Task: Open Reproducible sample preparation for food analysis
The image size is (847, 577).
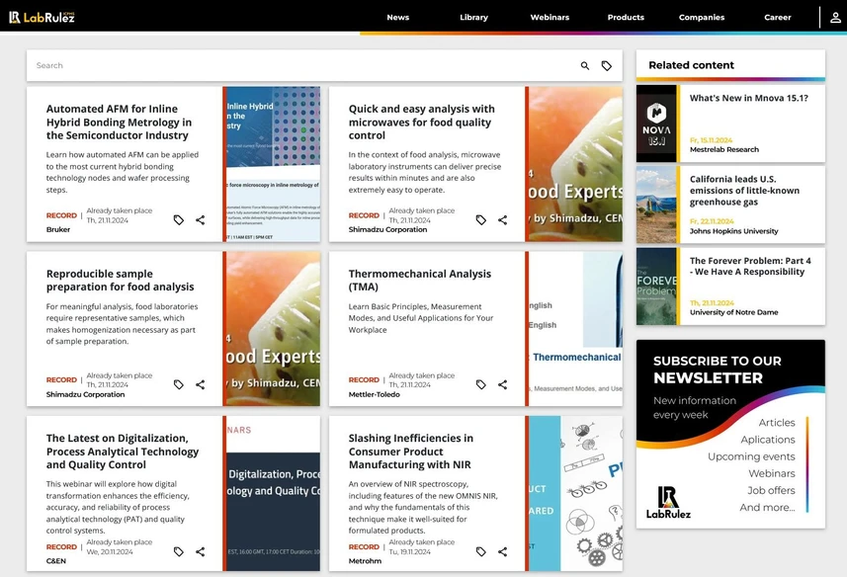Action: [120, 281]
